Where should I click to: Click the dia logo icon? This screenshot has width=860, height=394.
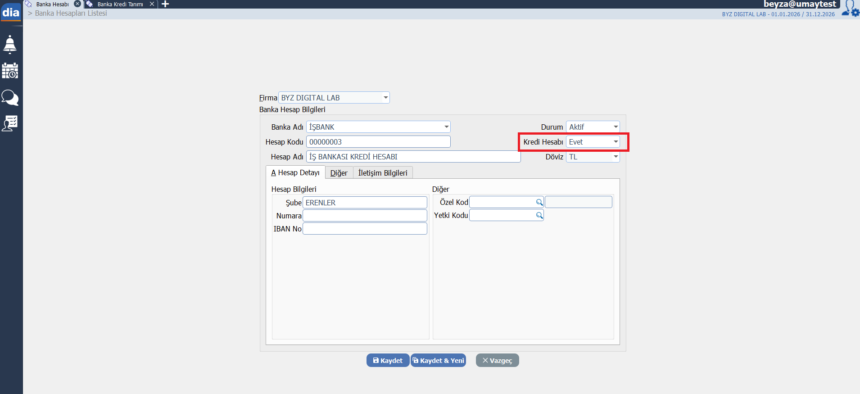click(x=11, y=12)
